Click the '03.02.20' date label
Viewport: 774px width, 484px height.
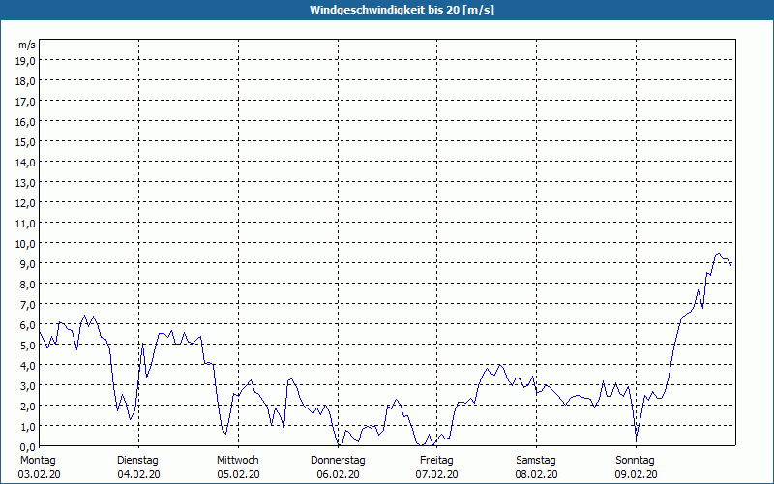click(x=39, y=474)
